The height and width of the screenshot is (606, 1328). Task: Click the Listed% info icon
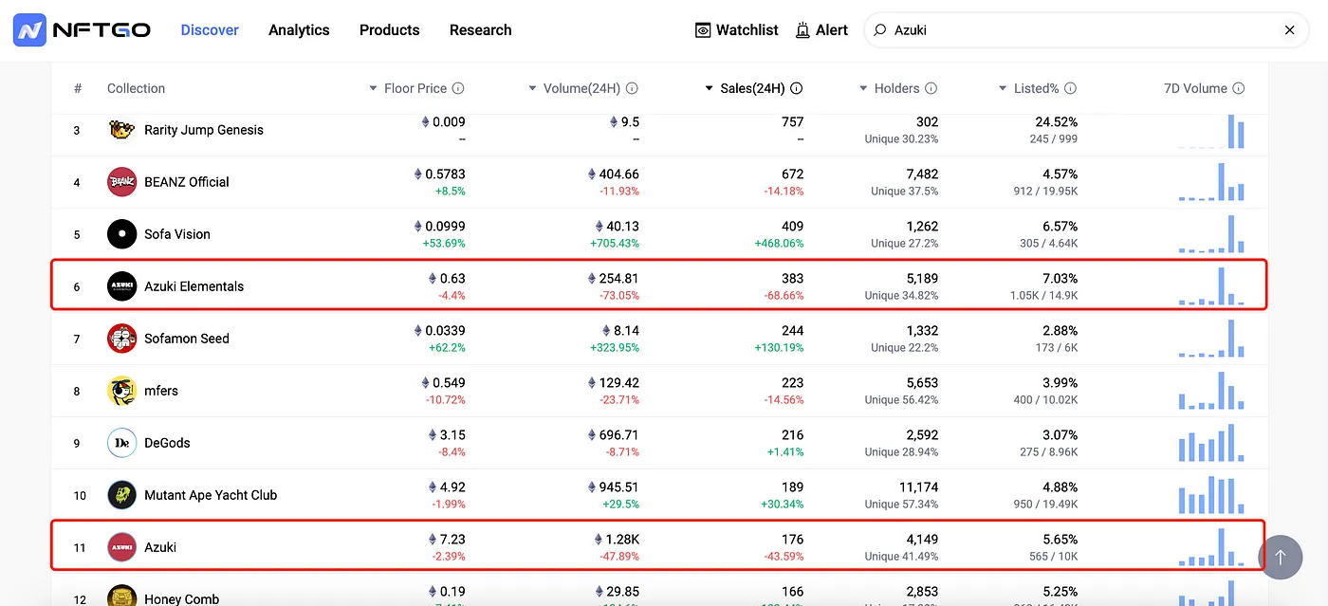1070,88
